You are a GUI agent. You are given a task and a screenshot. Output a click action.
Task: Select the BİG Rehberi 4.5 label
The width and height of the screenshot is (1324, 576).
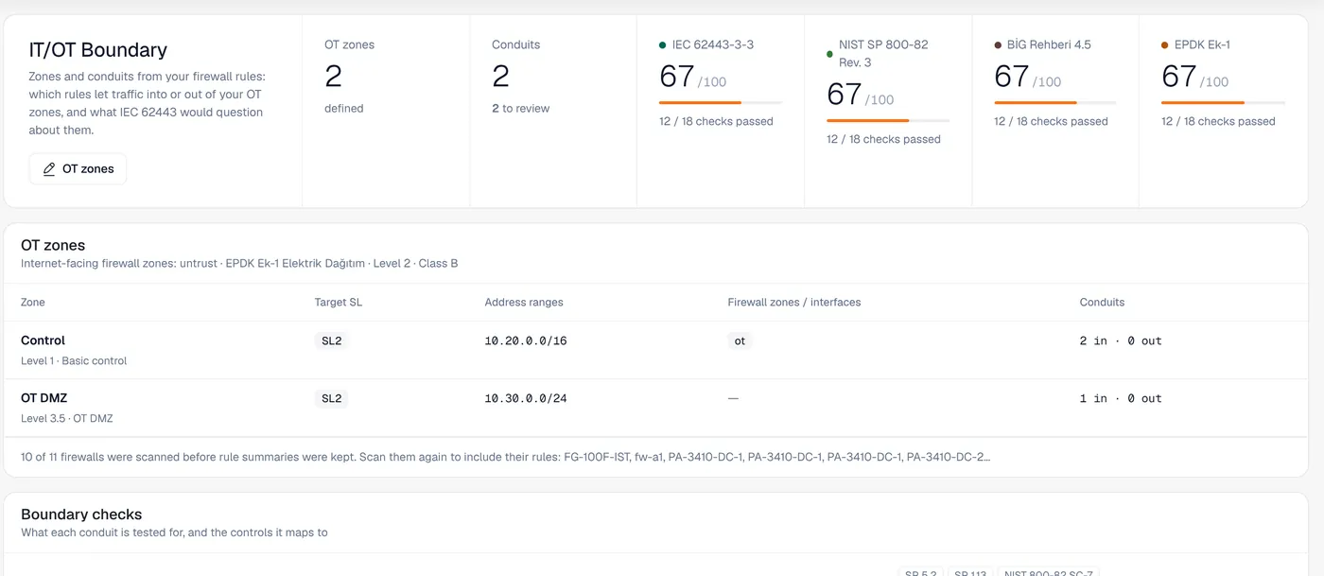click(x=1049, y=44)
